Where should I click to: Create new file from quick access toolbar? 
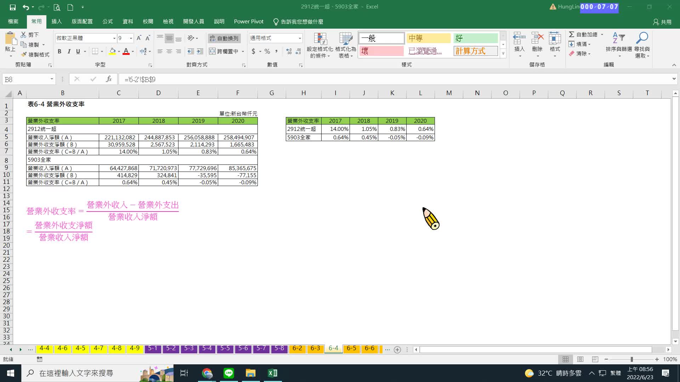click(x=70, y=7)
